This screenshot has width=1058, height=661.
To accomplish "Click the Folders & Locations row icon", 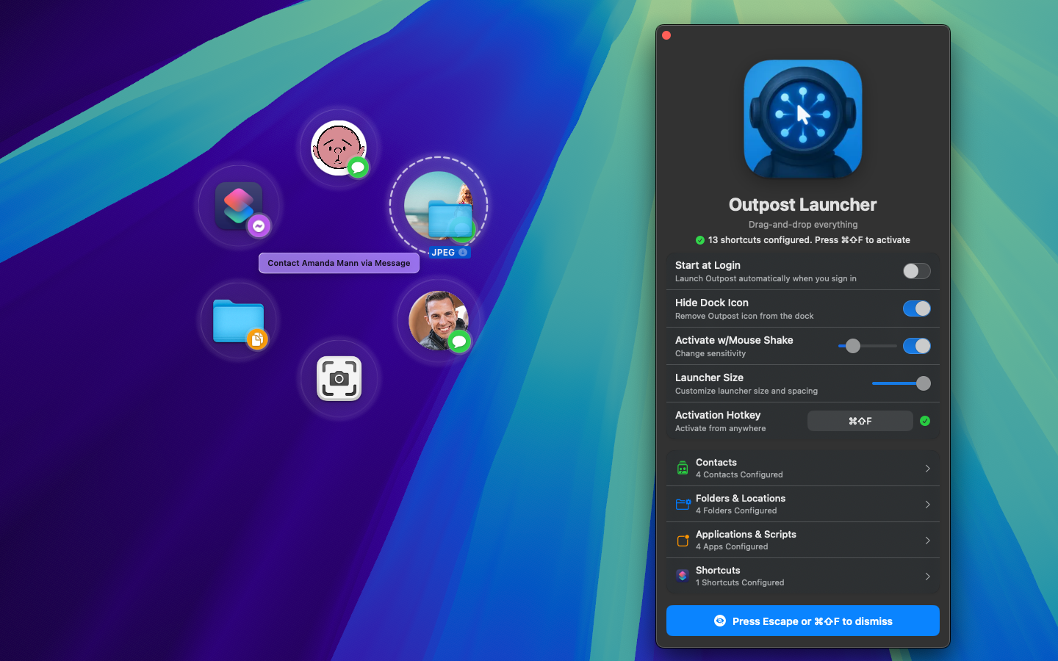I will pos(683,504).
